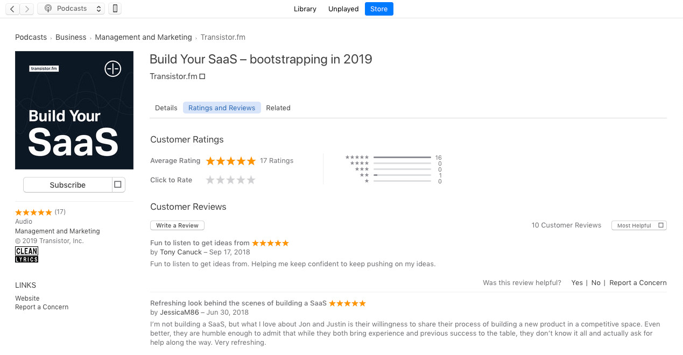Rate the podcast one star under Click to Rate
The width and height of the screenshot is (683, 355).
209,180
